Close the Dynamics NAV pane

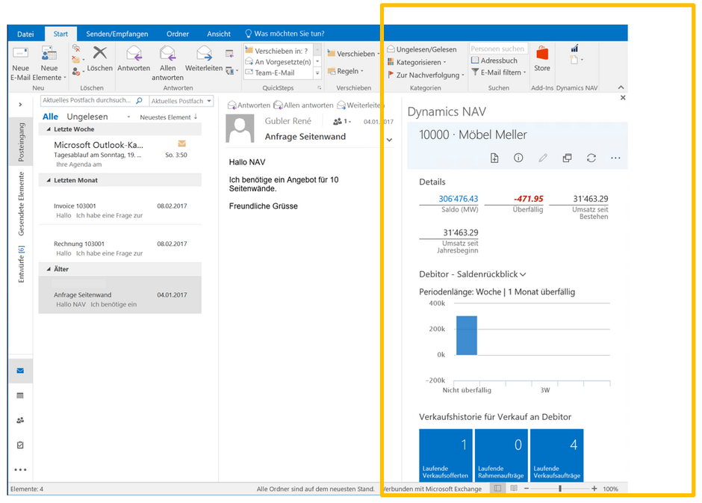pyautogui.click(x=623, y=98)
